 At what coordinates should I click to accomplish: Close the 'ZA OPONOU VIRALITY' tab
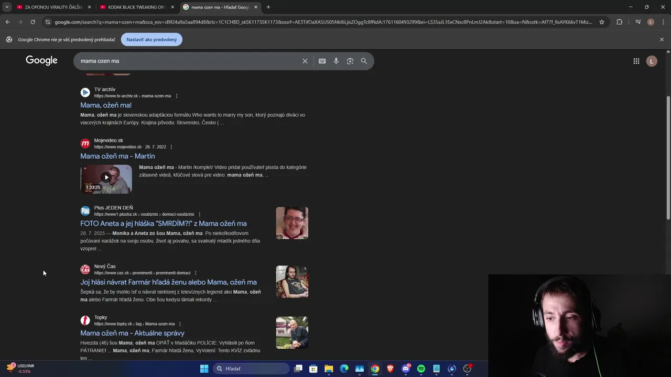coord(89,7)
